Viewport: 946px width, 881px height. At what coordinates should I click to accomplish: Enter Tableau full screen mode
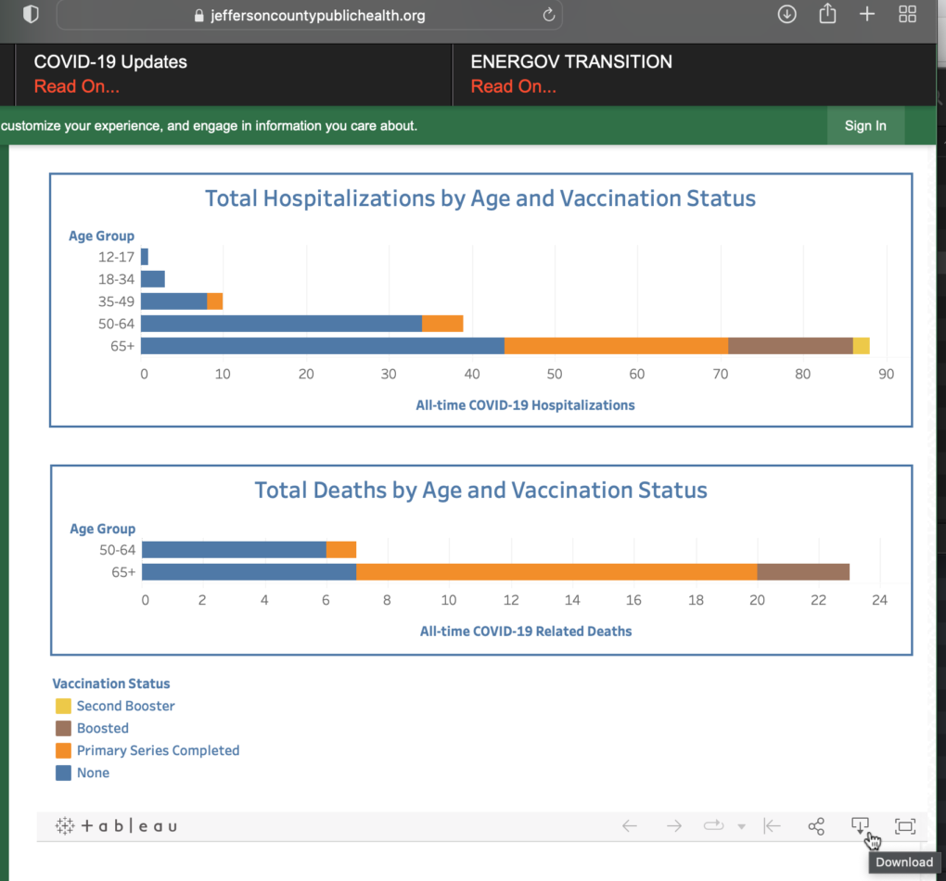coord(904,826)
